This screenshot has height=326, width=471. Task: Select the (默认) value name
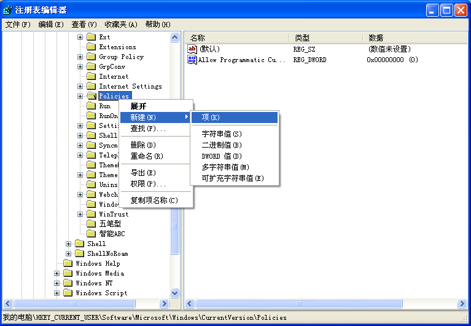click(x=209, y=49)
